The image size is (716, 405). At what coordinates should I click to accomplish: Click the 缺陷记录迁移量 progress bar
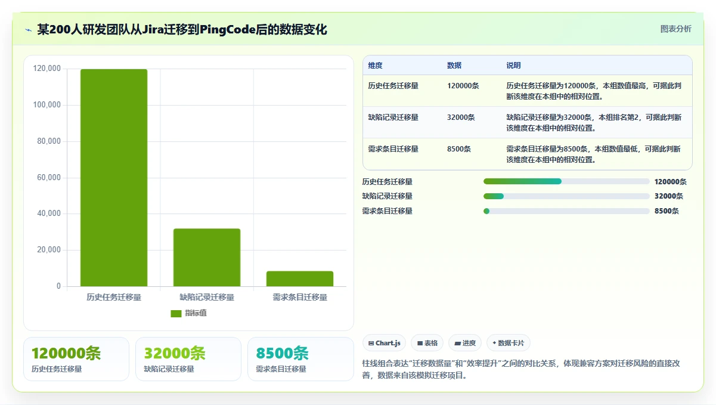[566, 196]
